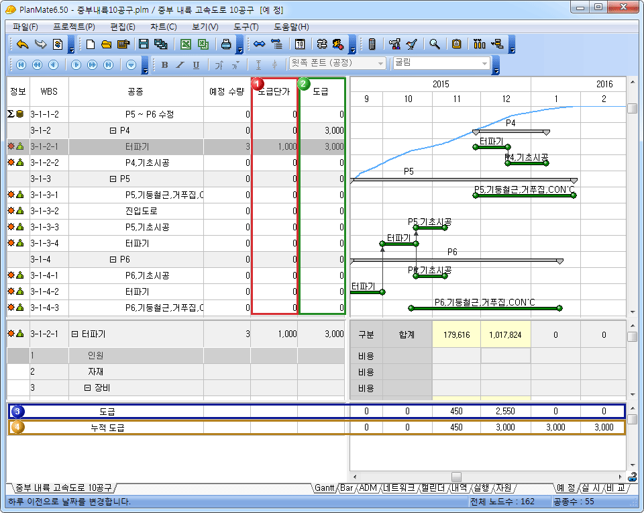Click the Print icon in toolbar
644x513 pixels.
tap(226, 44)
